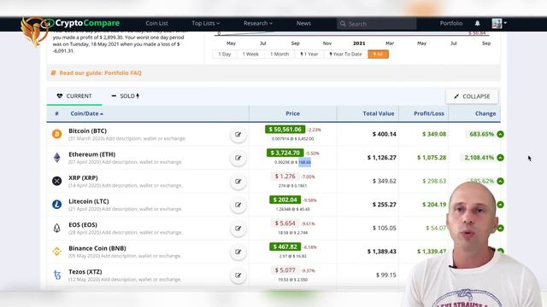
Task: Open the Binance Coin (BNB) name
Action: 97,248
